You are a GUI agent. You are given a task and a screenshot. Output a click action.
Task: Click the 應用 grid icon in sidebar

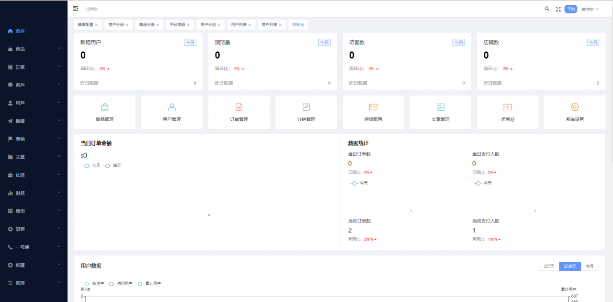[x=11, y=211]
